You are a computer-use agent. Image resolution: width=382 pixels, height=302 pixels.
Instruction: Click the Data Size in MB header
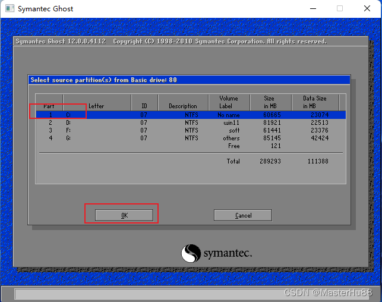[x=314, y=102]
